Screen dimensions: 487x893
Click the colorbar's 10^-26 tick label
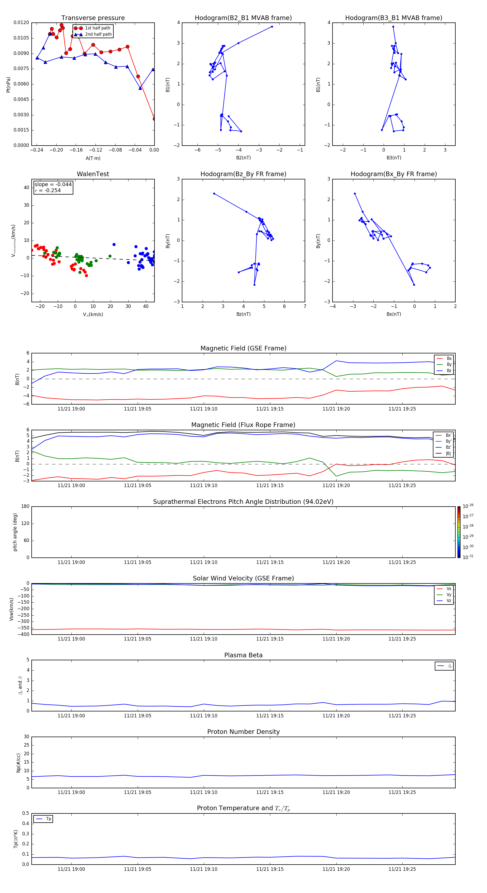tap(468, 506)
